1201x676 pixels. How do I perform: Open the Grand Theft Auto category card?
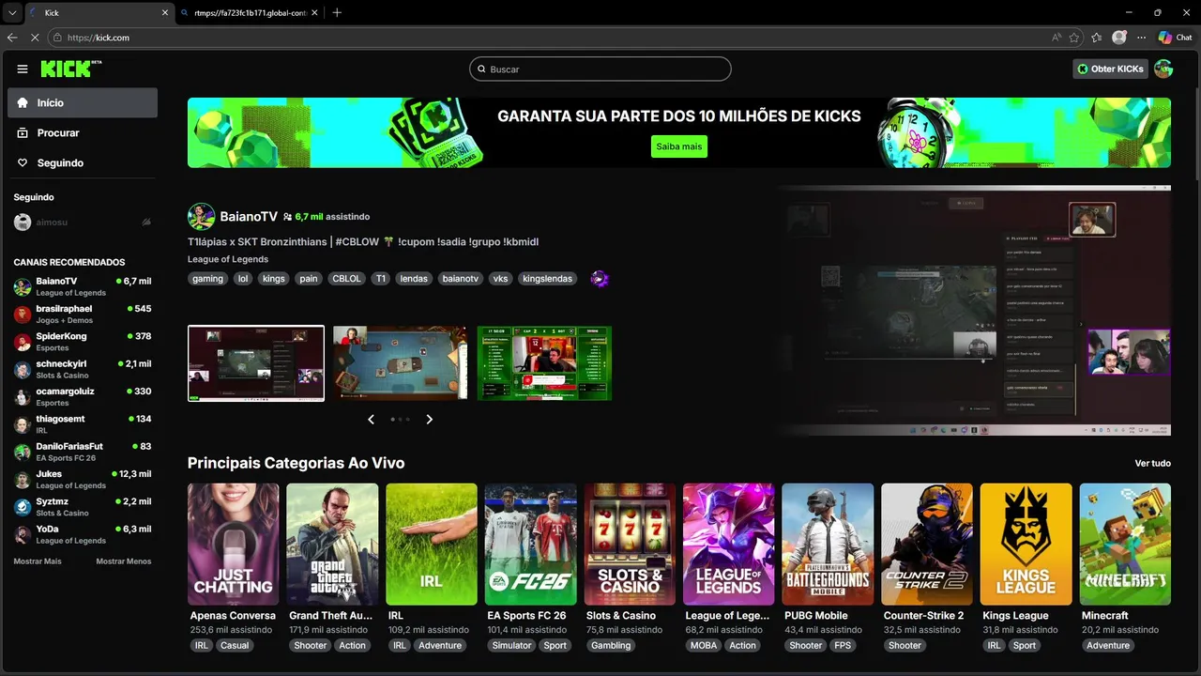point(332,545)
